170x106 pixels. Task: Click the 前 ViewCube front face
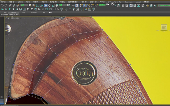click(x=164, y=27)
